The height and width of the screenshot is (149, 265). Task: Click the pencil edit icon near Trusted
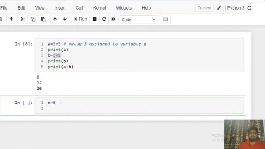point(219,8)
